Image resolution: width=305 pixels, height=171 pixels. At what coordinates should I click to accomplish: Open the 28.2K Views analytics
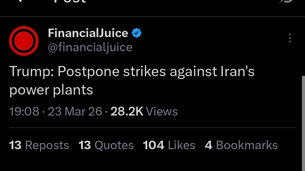click(x=144, y=112)
